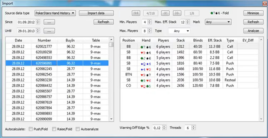Click Refresh beside the Mark dropdown
Viewport: 268px width, 138px height.
[253, 22]
